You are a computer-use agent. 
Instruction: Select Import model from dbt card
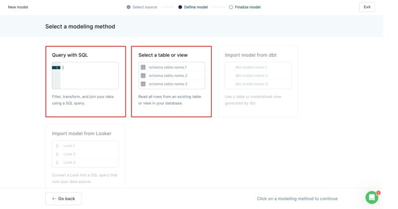point(258,82)
